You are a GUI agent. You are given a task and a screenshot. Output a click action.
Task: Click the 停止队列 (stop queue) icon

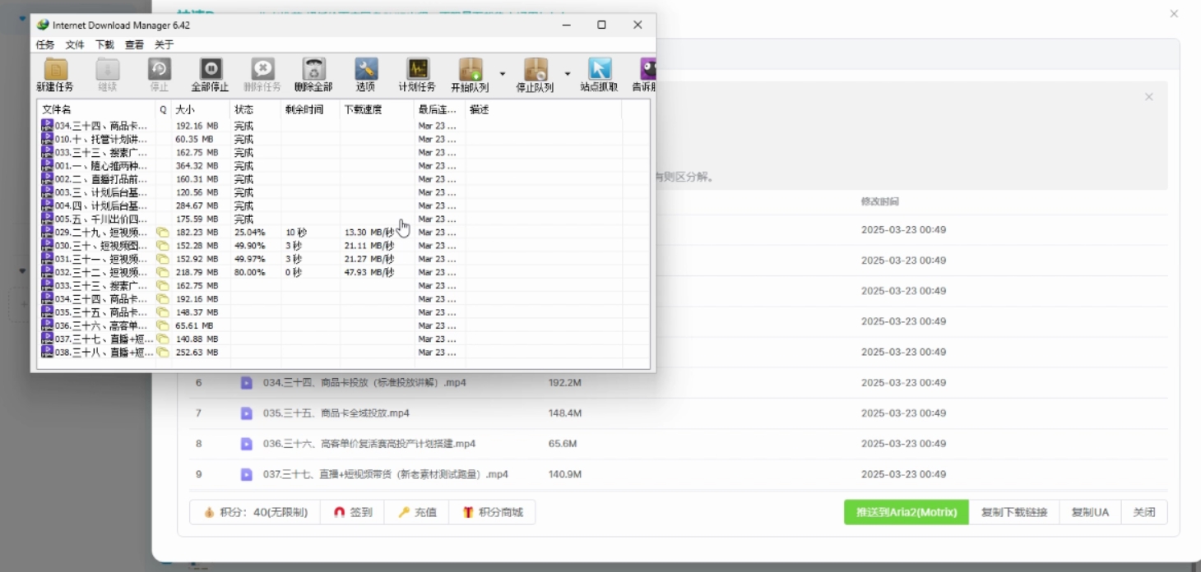(536, 69)
